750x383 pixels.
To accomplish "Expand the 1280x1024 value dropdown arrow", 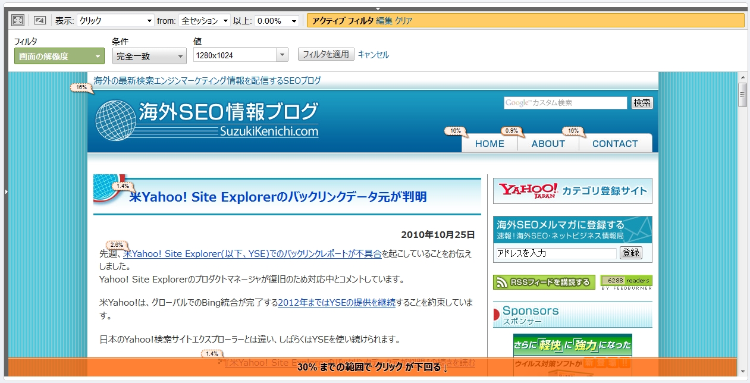I will coord(282,55).
